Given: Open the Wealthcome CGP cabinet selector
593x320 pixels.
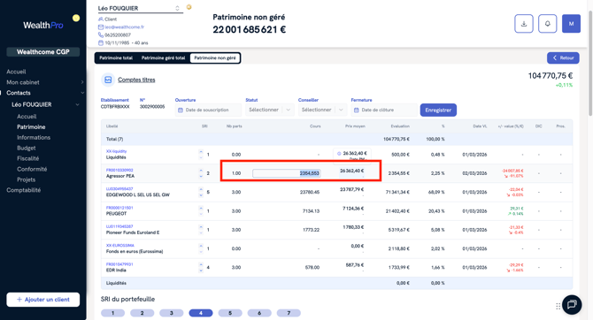Looking at the screenshot, I should pos(43,52).
